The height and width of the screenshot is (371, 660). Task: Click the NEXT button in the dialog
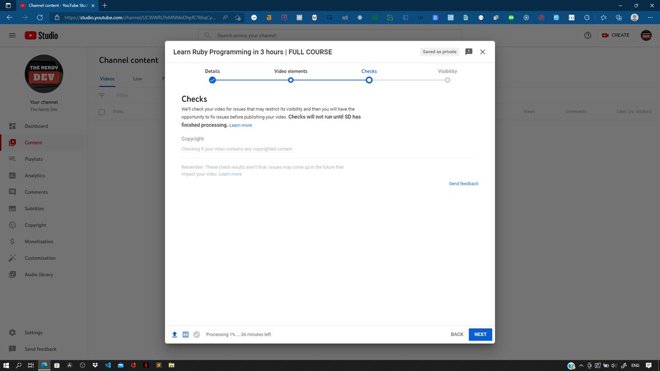(480, 334)
